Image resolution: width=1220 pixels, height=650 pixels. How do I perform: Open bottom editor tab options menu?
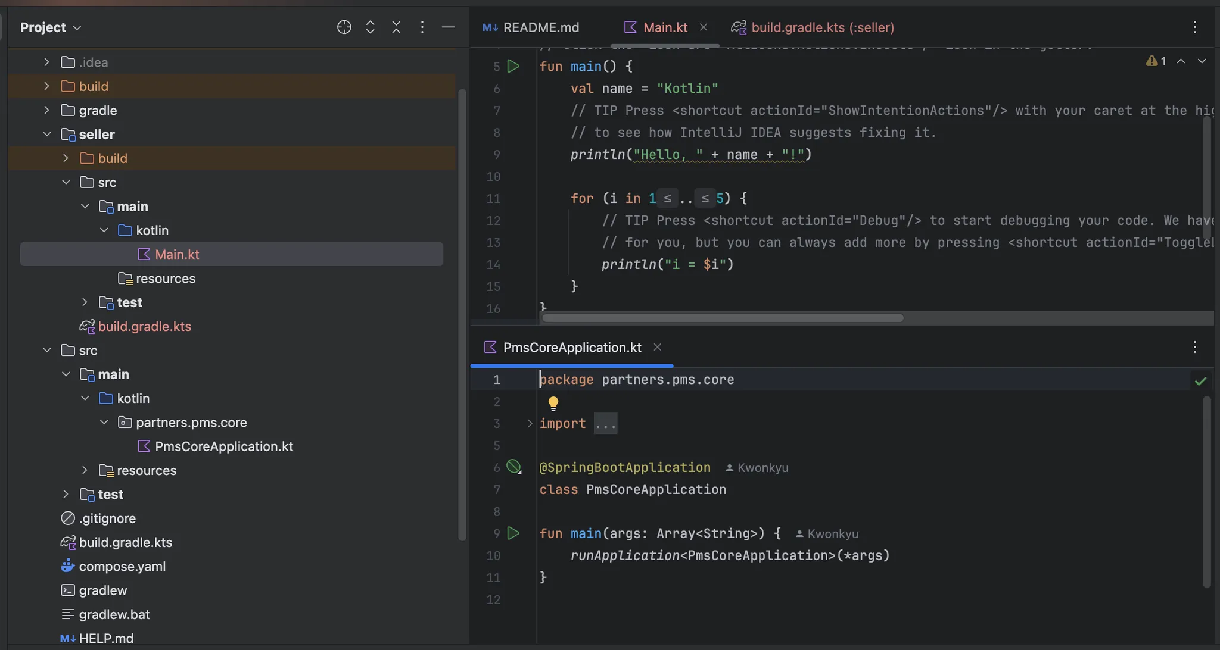[x=1194, y=348]
